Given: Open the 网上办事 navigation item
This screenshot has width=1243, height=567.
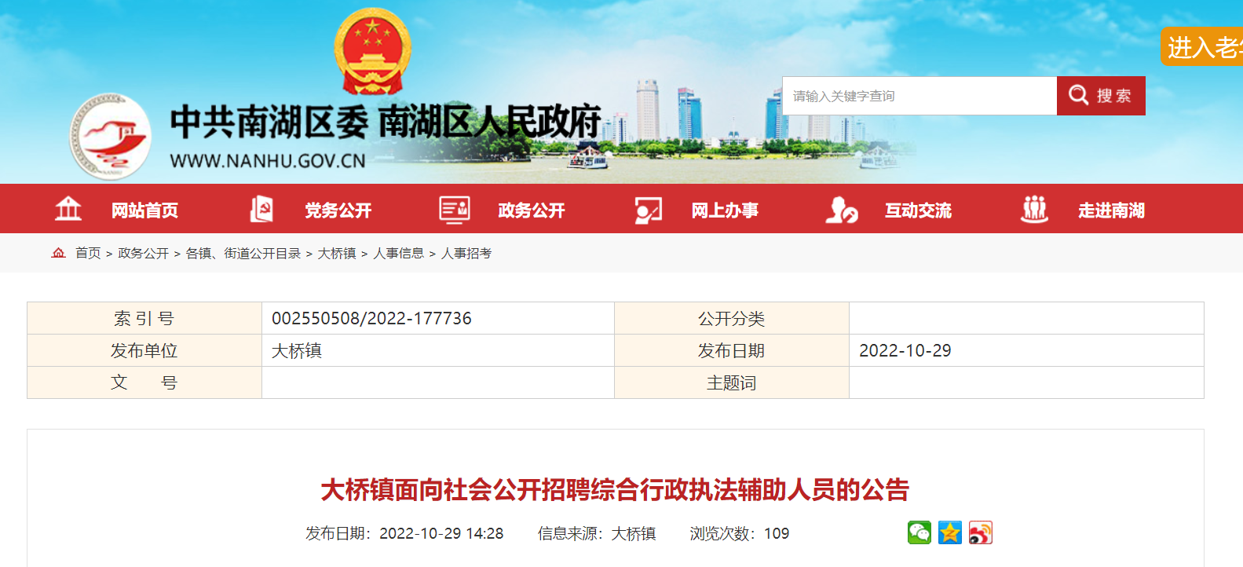Looking at the screenshot, I should tap(725, 210).
